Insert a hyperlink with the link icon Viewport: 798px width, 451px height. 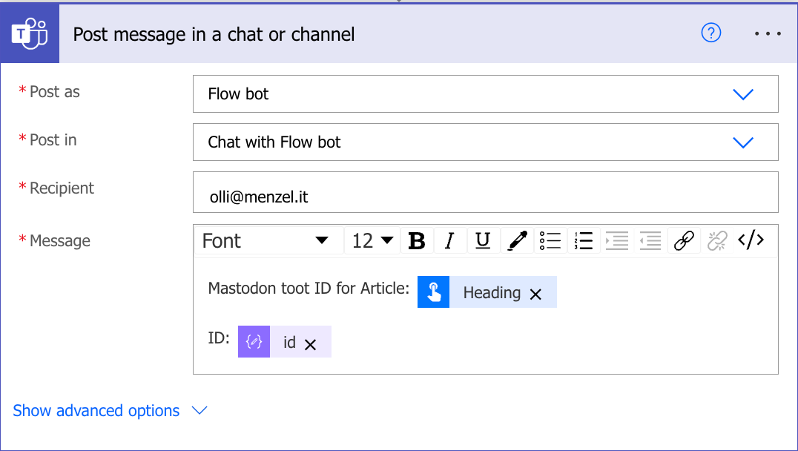click(683, 241)
